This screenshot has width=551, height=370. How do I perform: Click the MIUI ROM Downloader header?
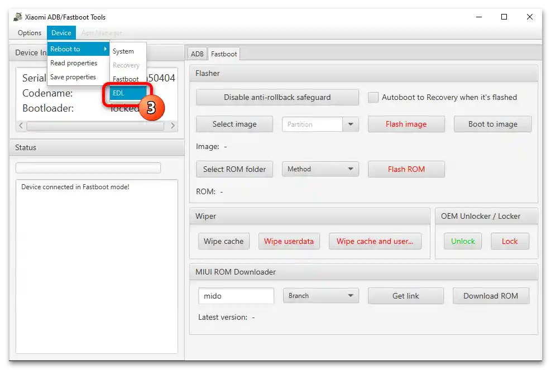(x=363, y=272)
